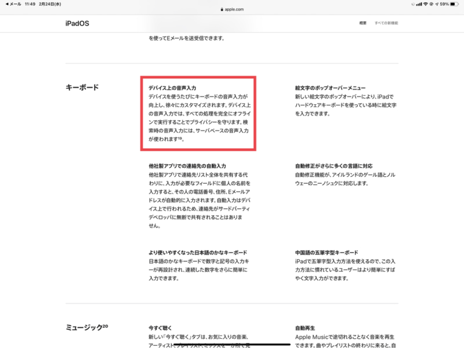Tap the cellular signal bars icon
The height and width of the screenshot is (348, 464).
[419, 4]
